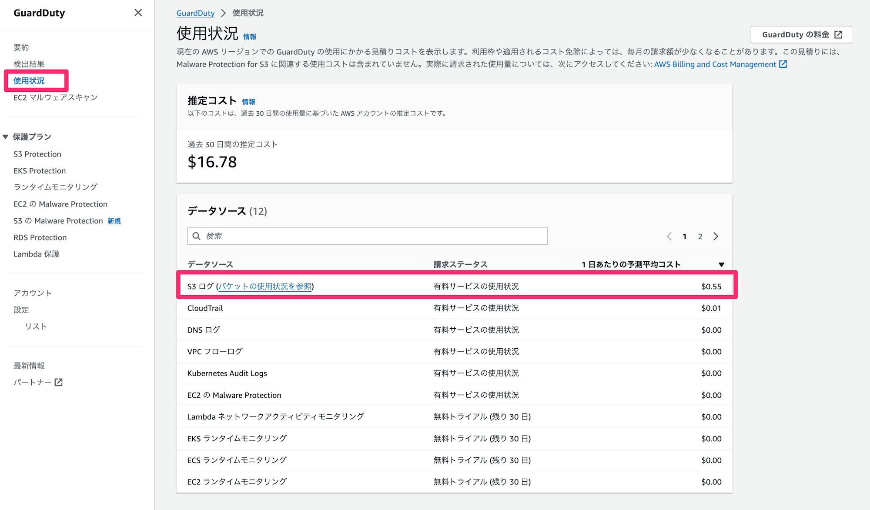The image size is (870, 510).
Task: Go to previous page with left chevron
Action: pos(669,237)
